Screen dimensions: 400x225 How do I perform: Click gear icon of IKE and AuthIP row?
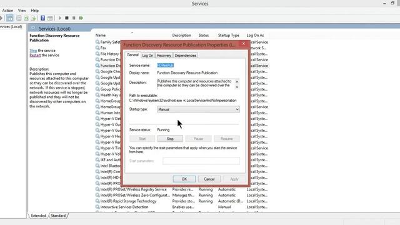tap(97, 160)
